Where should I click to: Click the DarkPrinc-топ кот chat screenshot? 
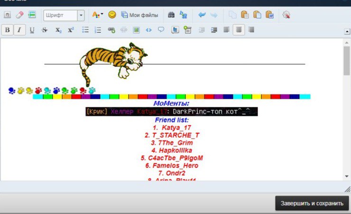172,112
